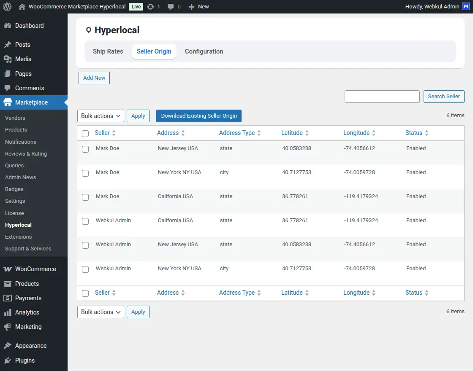Click the Hyperlocal location pin icon
The width and height of the screenshot is (473, 371).
click(x=88, y=30)
